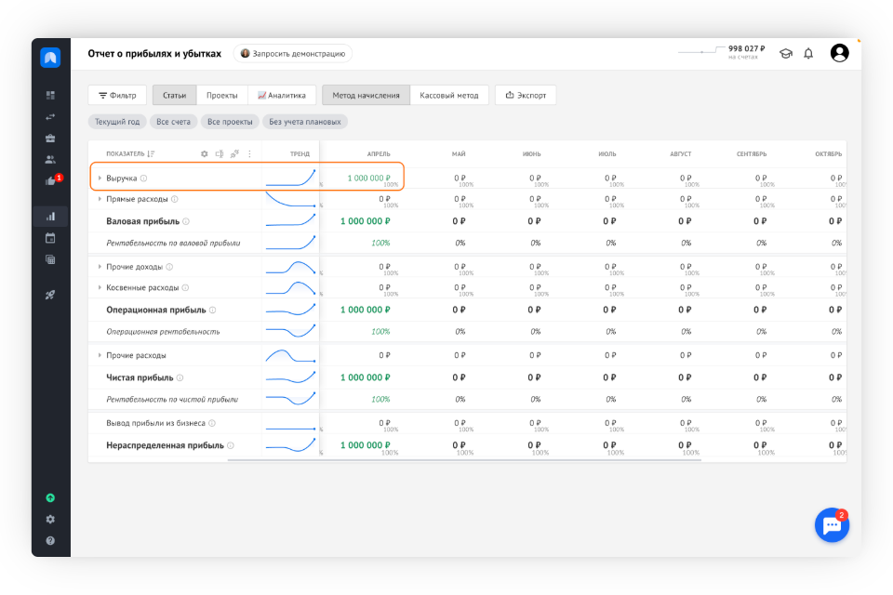Open the notifications bell
The width and height of the screenshot is (893, 595).
coord(808,54)
